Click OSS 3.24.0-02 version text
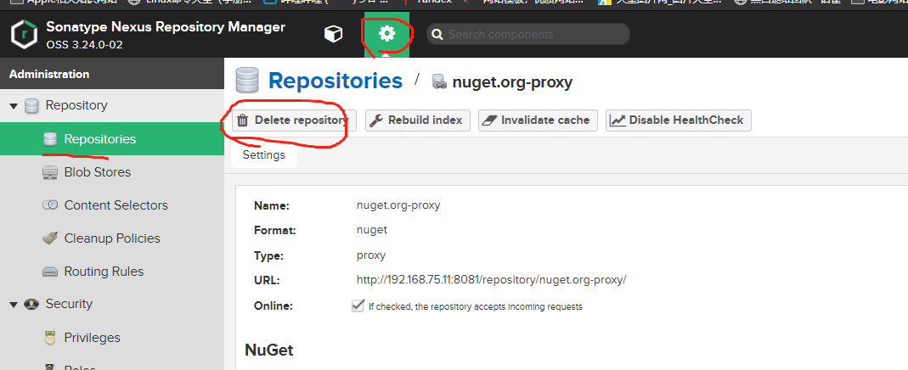Viewport: 908px width, 370px height. pyautogui.click(x=85, y=44)
